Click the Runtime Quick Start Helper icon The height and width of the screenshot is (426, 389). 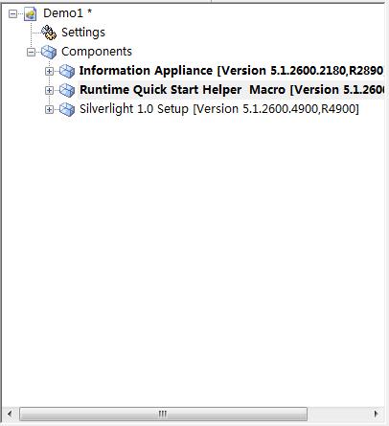(x=67, y=90)
